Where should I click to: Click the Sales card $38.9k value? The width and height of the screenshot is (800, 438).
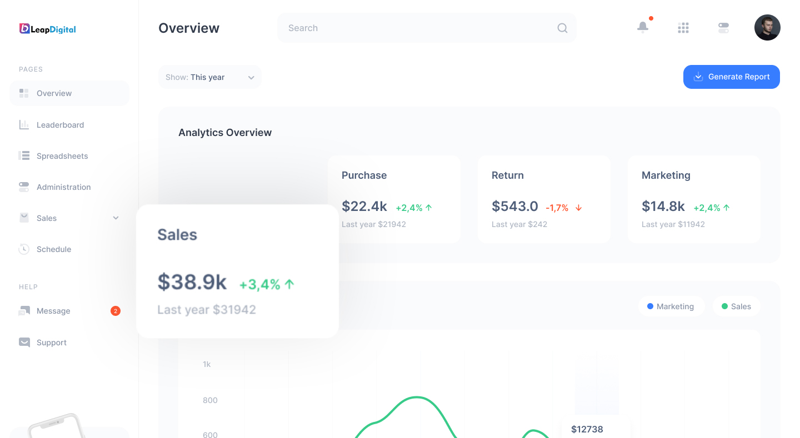192,282
